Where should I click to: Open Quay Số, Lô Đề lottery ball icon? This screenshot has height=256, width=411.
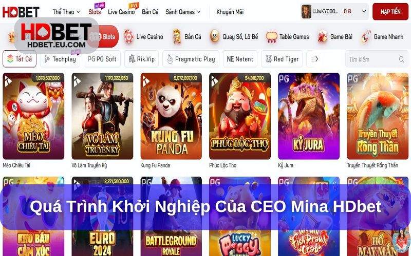pyautogui.click(x=215, y=36)
